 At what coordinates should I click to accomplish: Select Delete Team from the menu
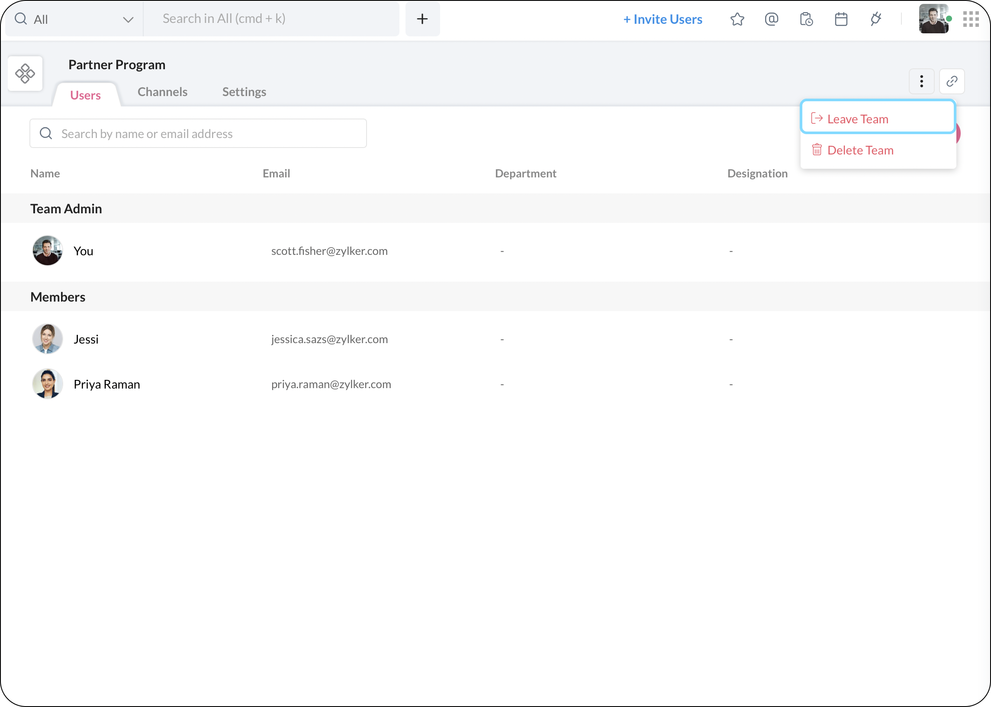tap(860, 150)
